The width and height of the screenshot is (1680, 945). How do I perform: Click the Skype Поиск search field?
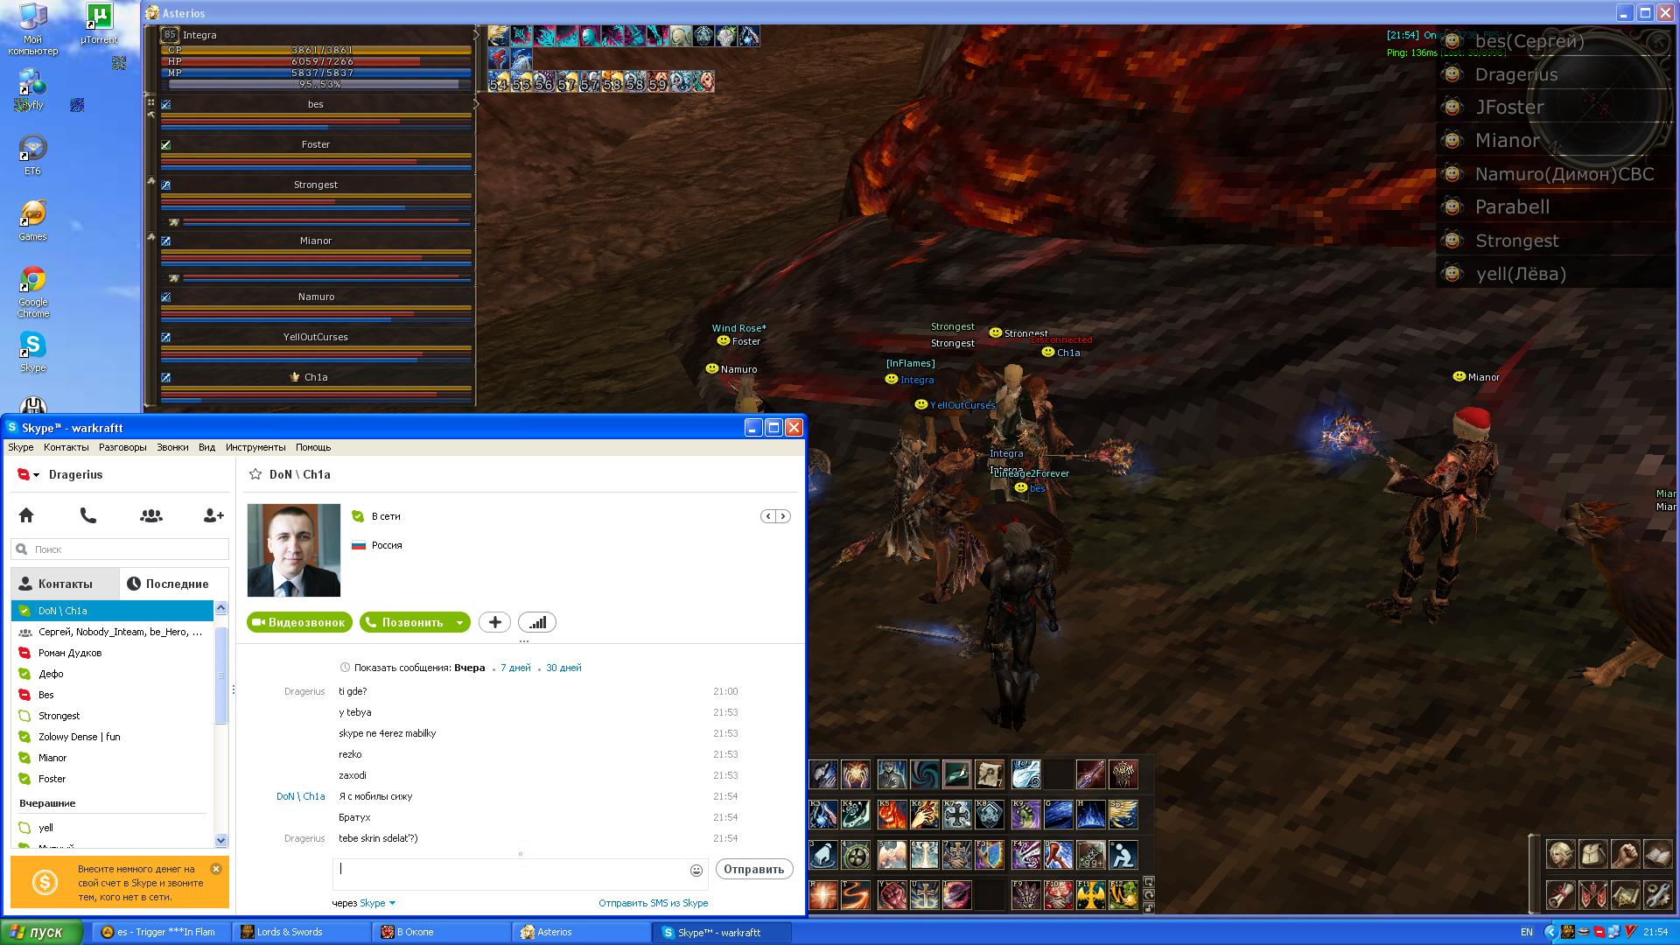click(120, 549)
